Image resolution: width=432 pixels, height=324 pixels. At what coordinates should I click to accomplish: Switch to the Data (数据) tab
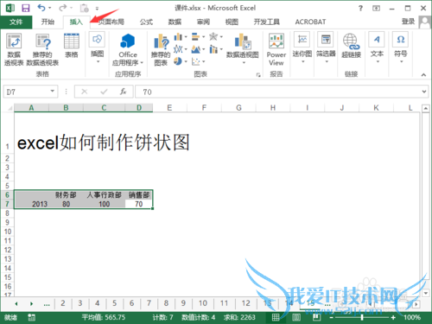tap(175, 22)
